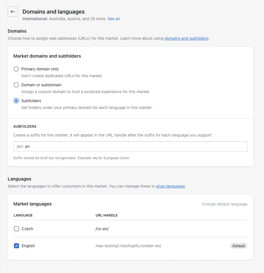
Task: Choose the Domain or subdomain radio button
Action: pyautogui.click(x=16, y=85)
